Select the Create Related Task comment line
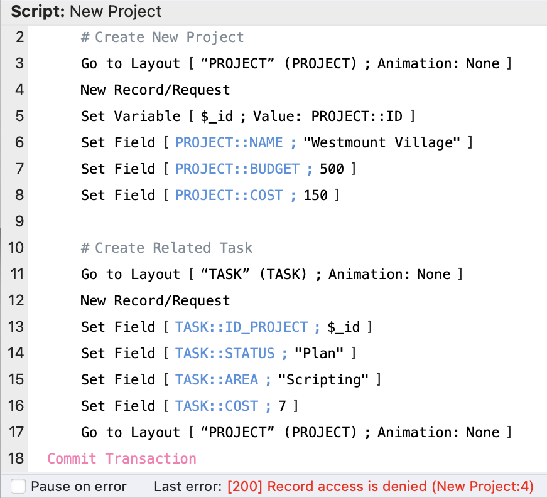 click(x=166, y=248)
